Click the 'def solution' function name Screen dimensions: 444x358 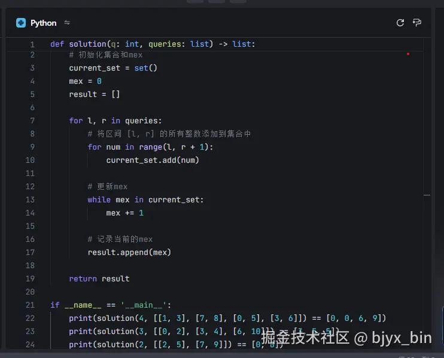click(87, 44)
